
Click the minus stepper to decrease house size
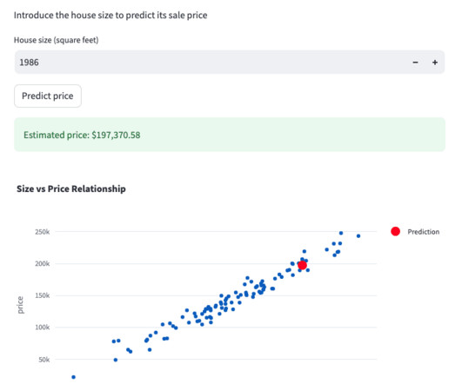tap(415, 62)
